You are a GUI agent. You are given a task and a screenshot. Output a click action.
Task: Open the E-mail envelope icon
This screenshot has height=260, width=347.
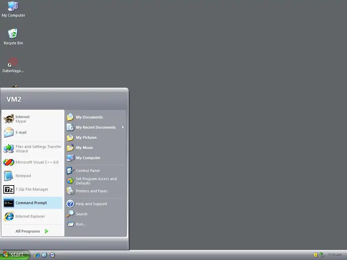(x=9, y=132)
